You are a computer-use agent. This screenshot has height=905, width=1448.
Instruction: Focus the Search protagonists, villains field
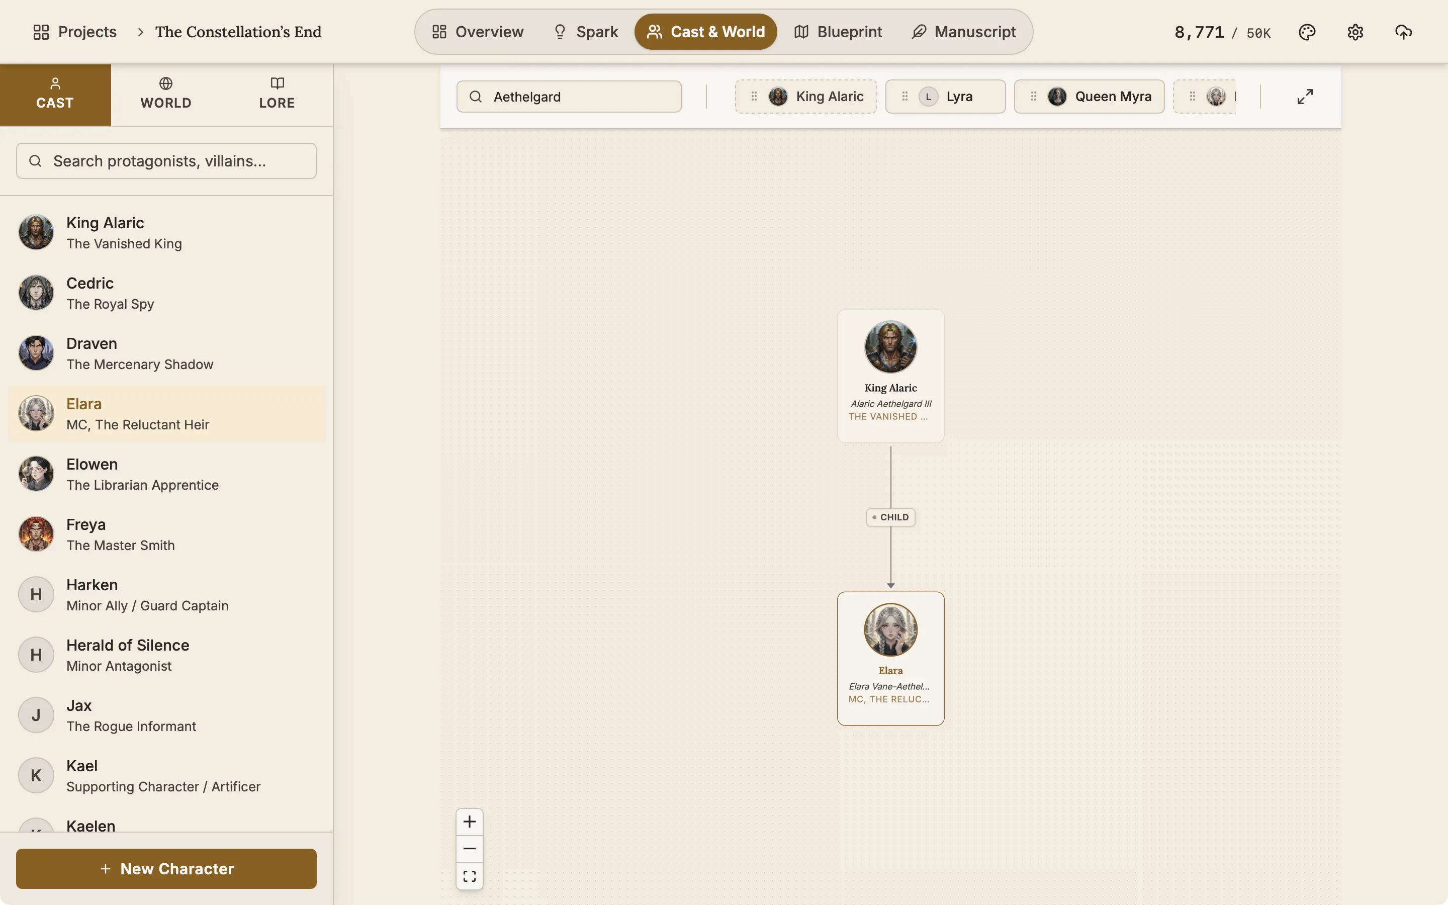click(166, 161)
